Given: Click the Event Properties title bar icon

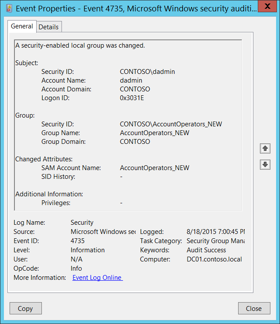Looking at the screenshot, I should pos(9,8).
